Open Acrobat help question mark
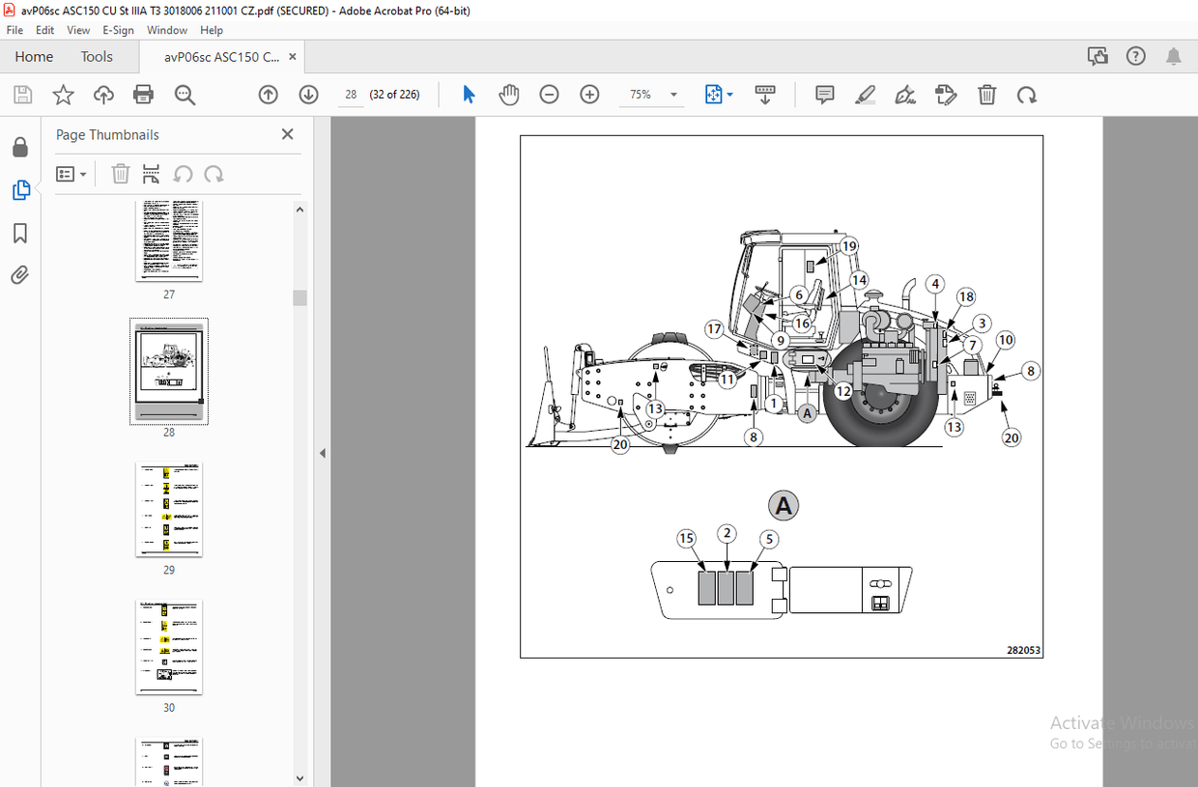 pyautogui.click(x=1135, y=56)
